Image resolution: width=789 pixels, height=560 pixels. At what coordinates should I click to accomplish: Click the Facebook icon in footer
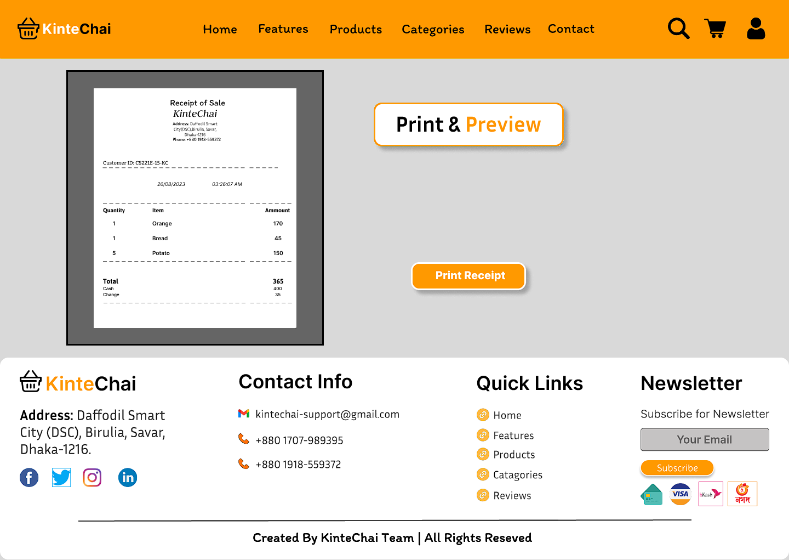pyautogui.click(x=29, y=478)
